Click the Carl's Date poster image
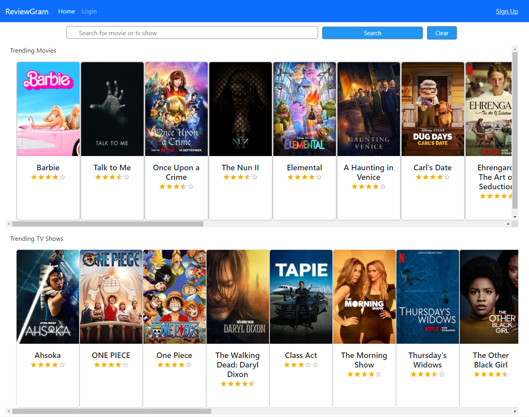The height and width of the screenshot is (417, 529). [x=433, y=109]
